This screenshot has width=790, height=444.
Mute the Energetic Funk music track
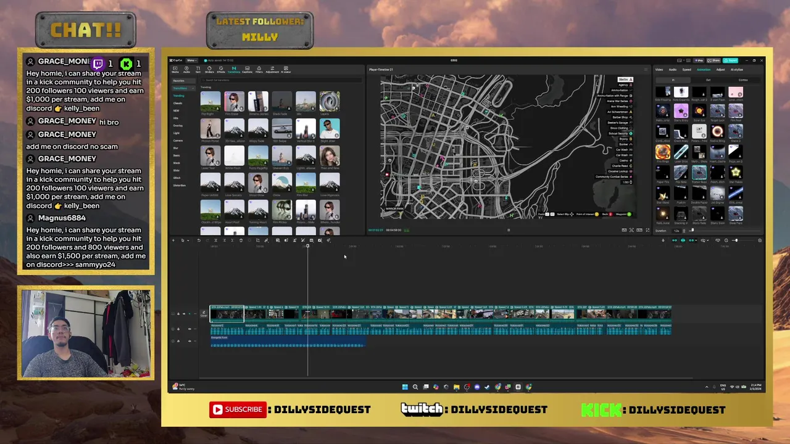click(189, 341)
